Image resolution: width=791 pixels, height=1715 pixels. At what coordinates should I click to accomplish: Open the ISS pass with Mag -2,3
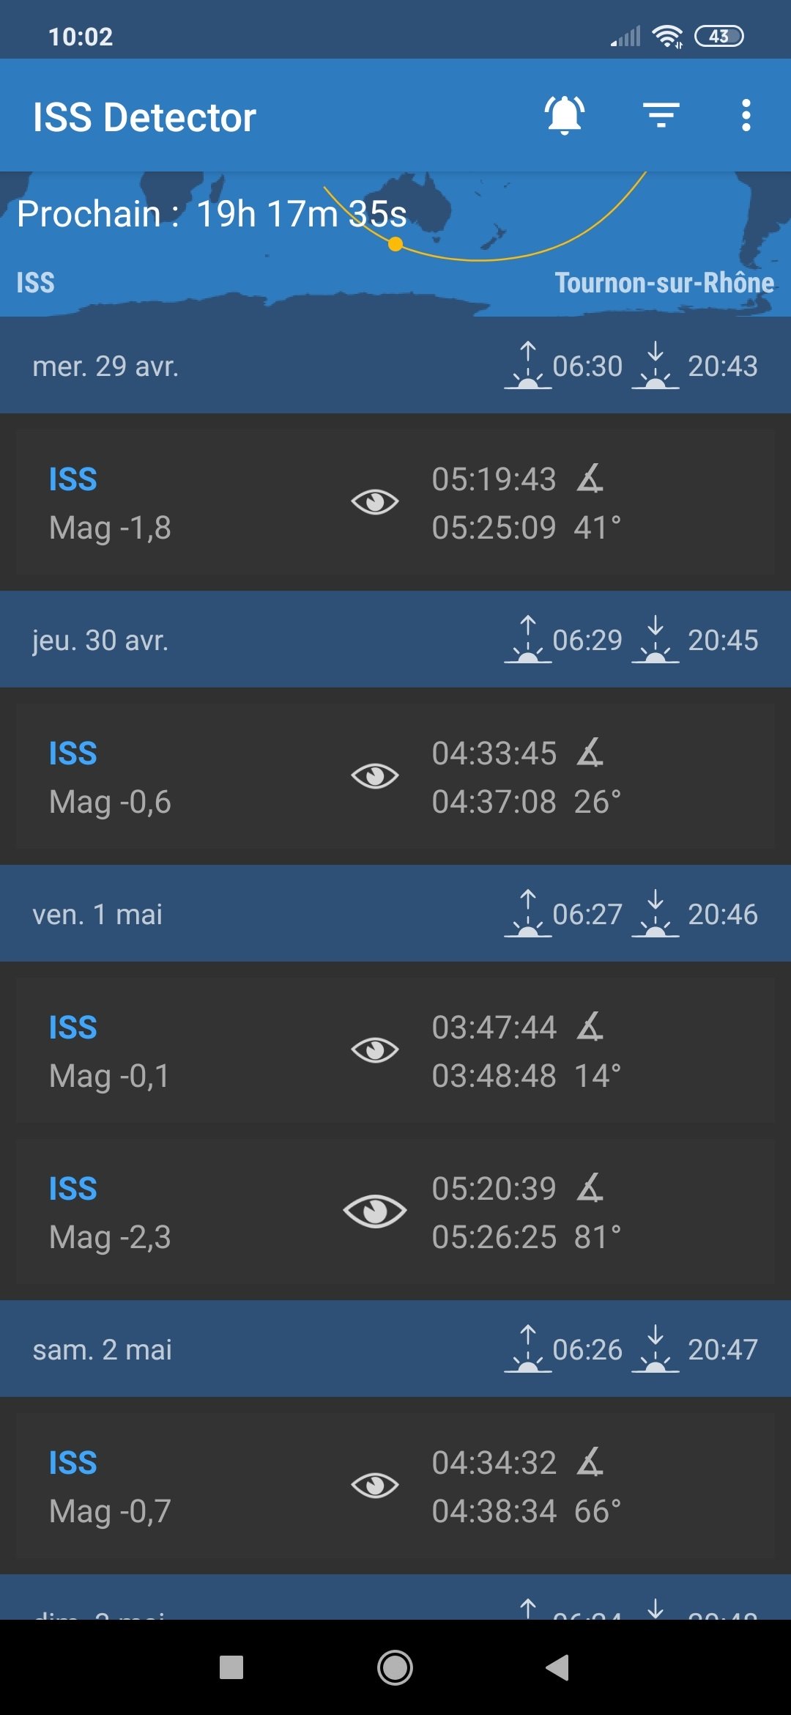tap(110, 1212)
